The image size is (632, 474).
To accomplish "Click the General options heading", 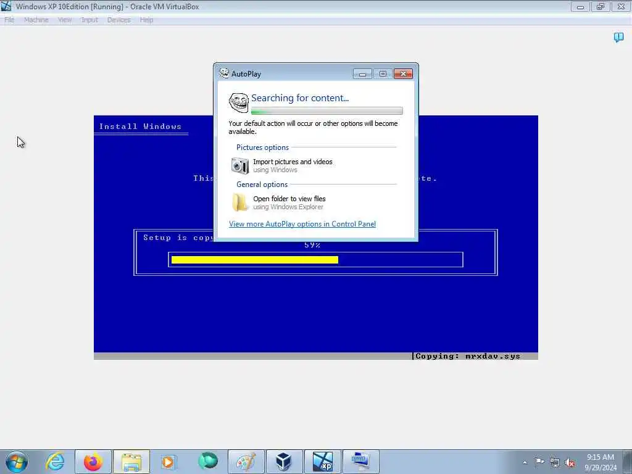I will tap(262, 185).
